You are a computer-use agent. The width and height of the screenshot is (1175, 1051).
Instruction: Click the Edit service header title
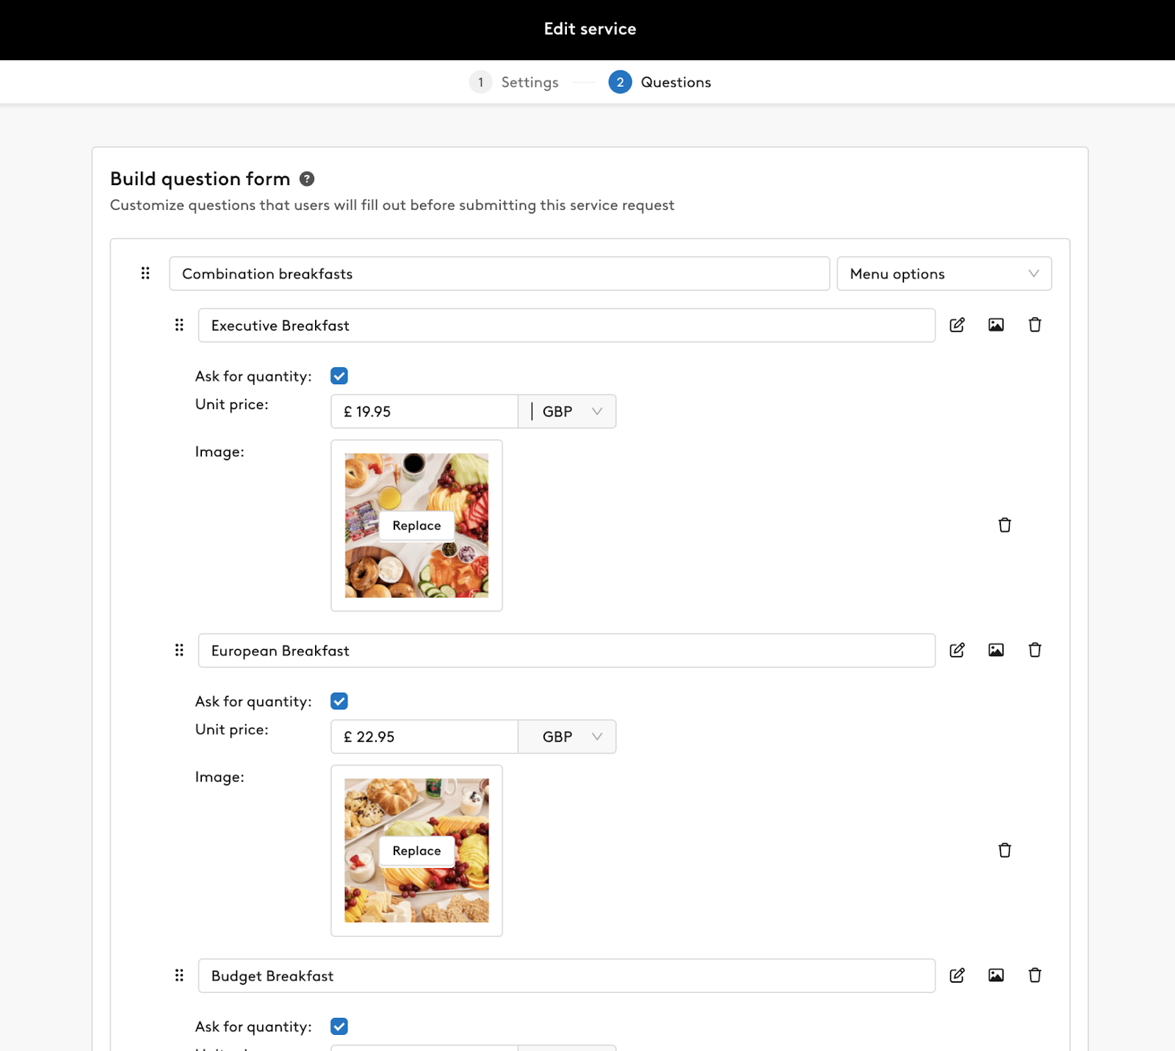point(590,29)
